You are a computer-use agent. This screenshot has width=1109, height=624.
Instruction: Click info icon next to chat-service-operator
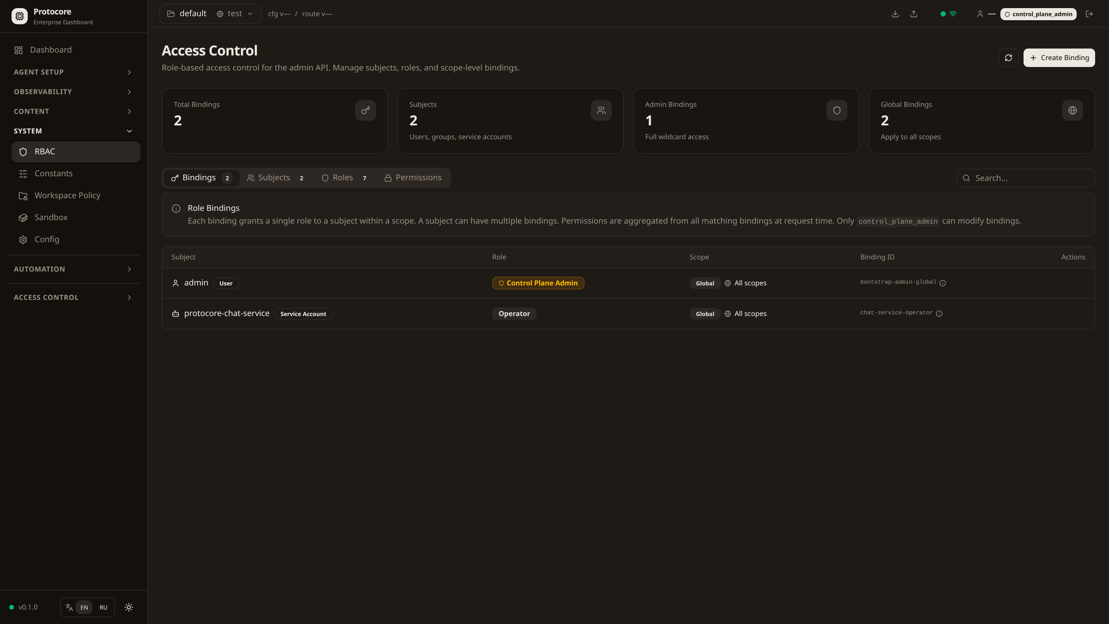[x=939, y=313]
